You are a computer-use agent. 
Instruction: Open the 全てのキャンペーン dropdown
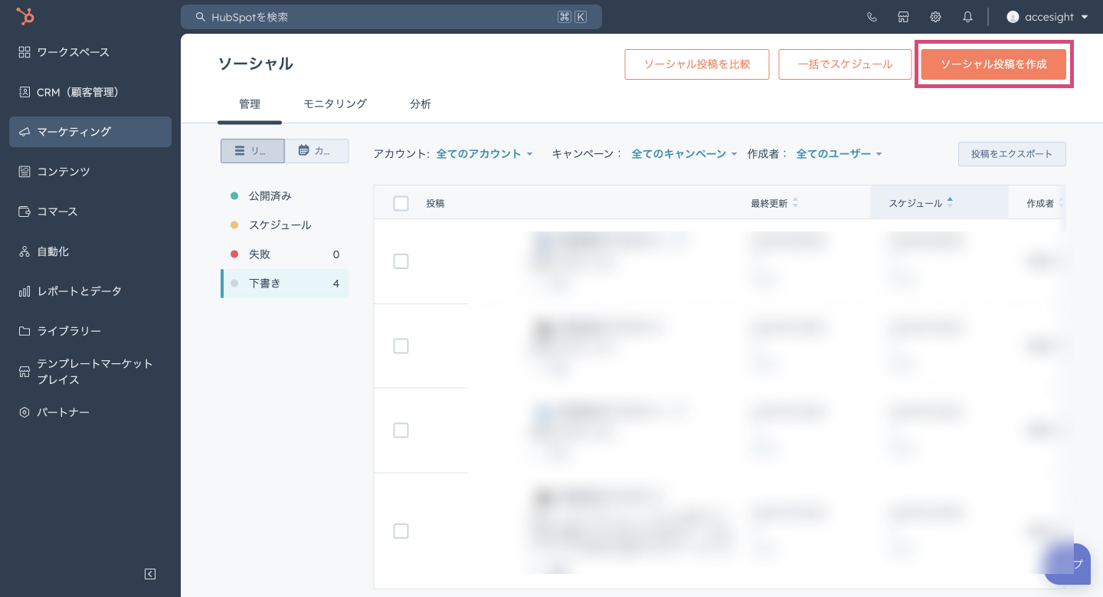684,154
